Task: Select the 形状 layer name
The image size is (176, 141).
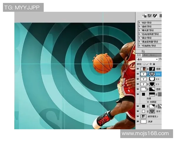Action: tap(158, 111)
